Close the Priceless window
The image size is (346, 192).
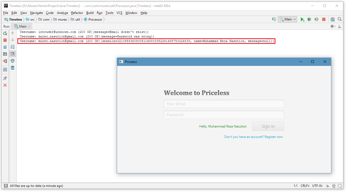325,62
